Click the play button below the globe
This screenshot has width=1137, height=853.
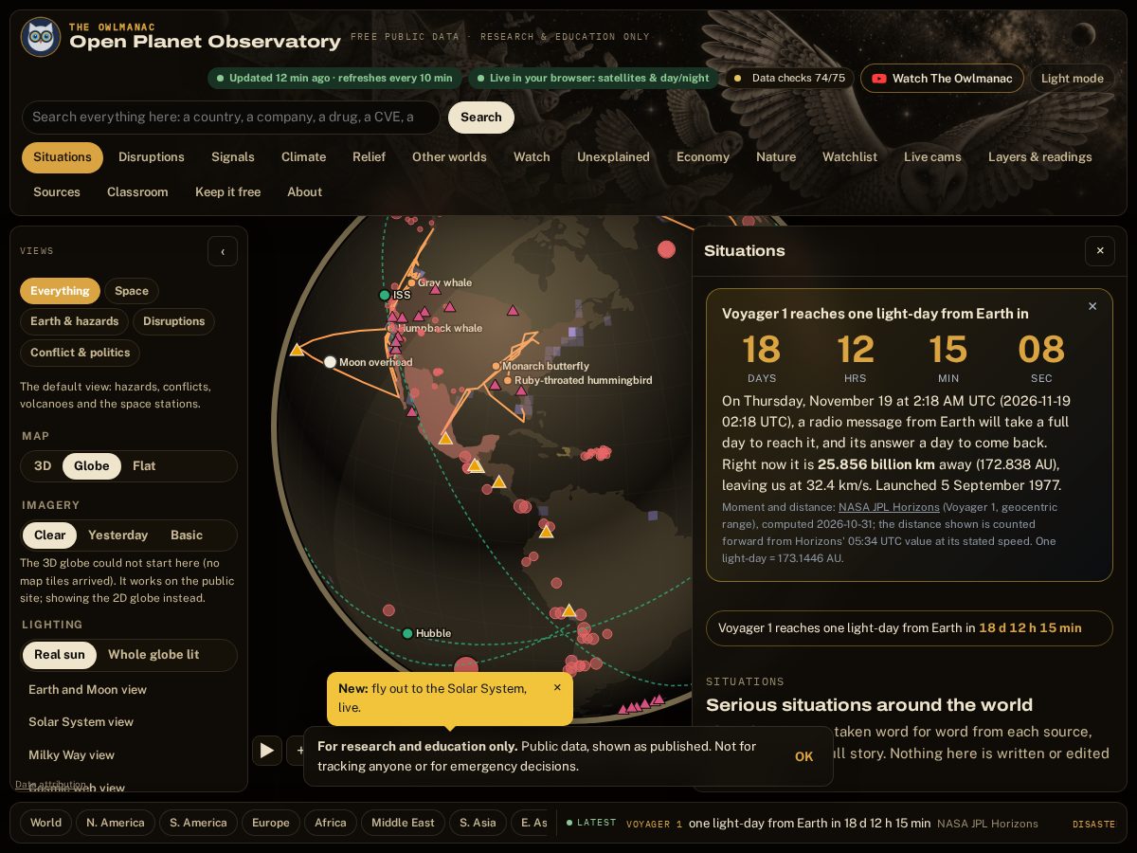click(x=266, y=751)
